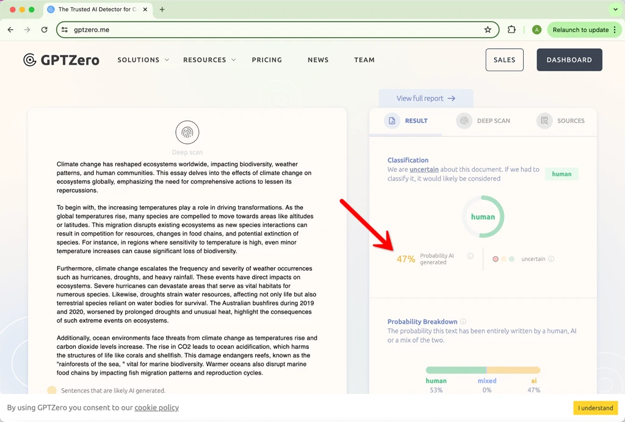625x422 pixels.
Task: Open a new browser tab
Action: coord(162,10)
